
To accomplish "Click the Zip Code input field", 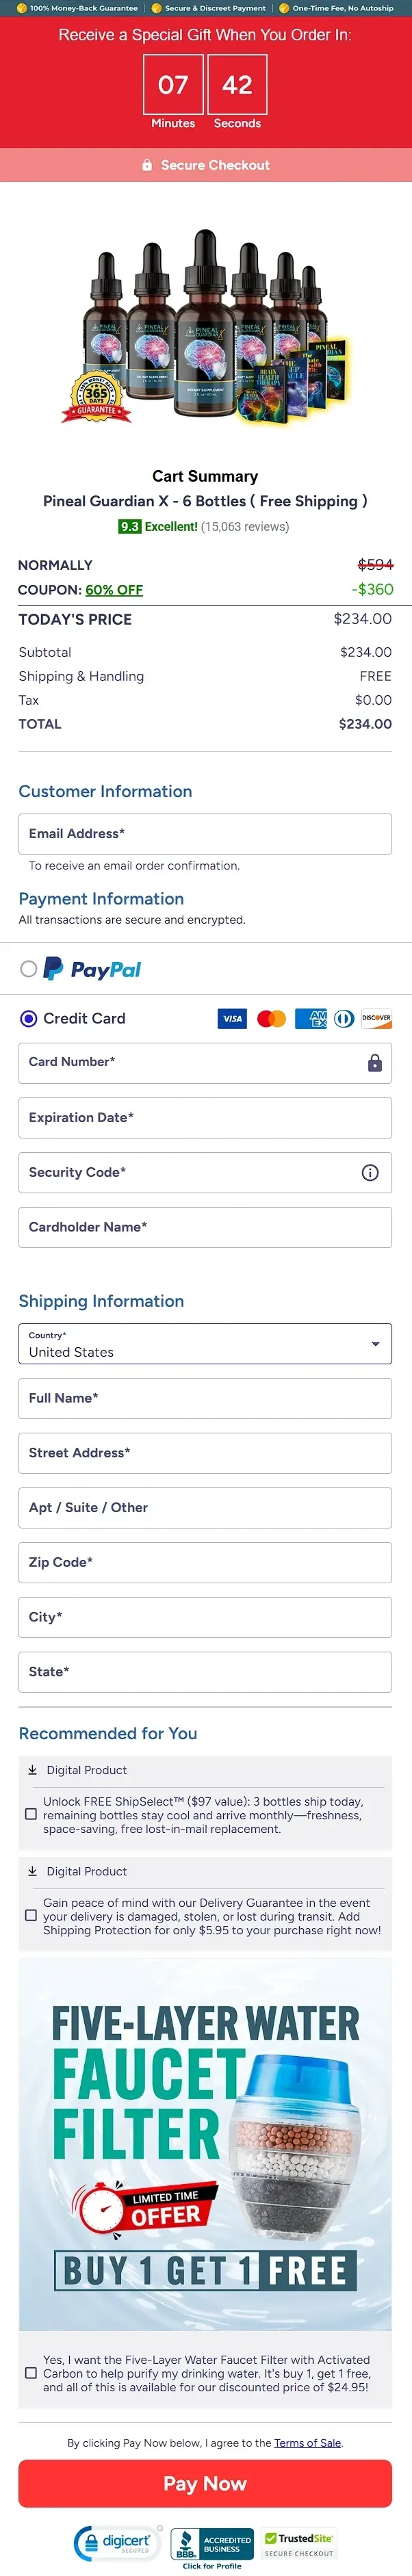I will tap(205, 1562).
